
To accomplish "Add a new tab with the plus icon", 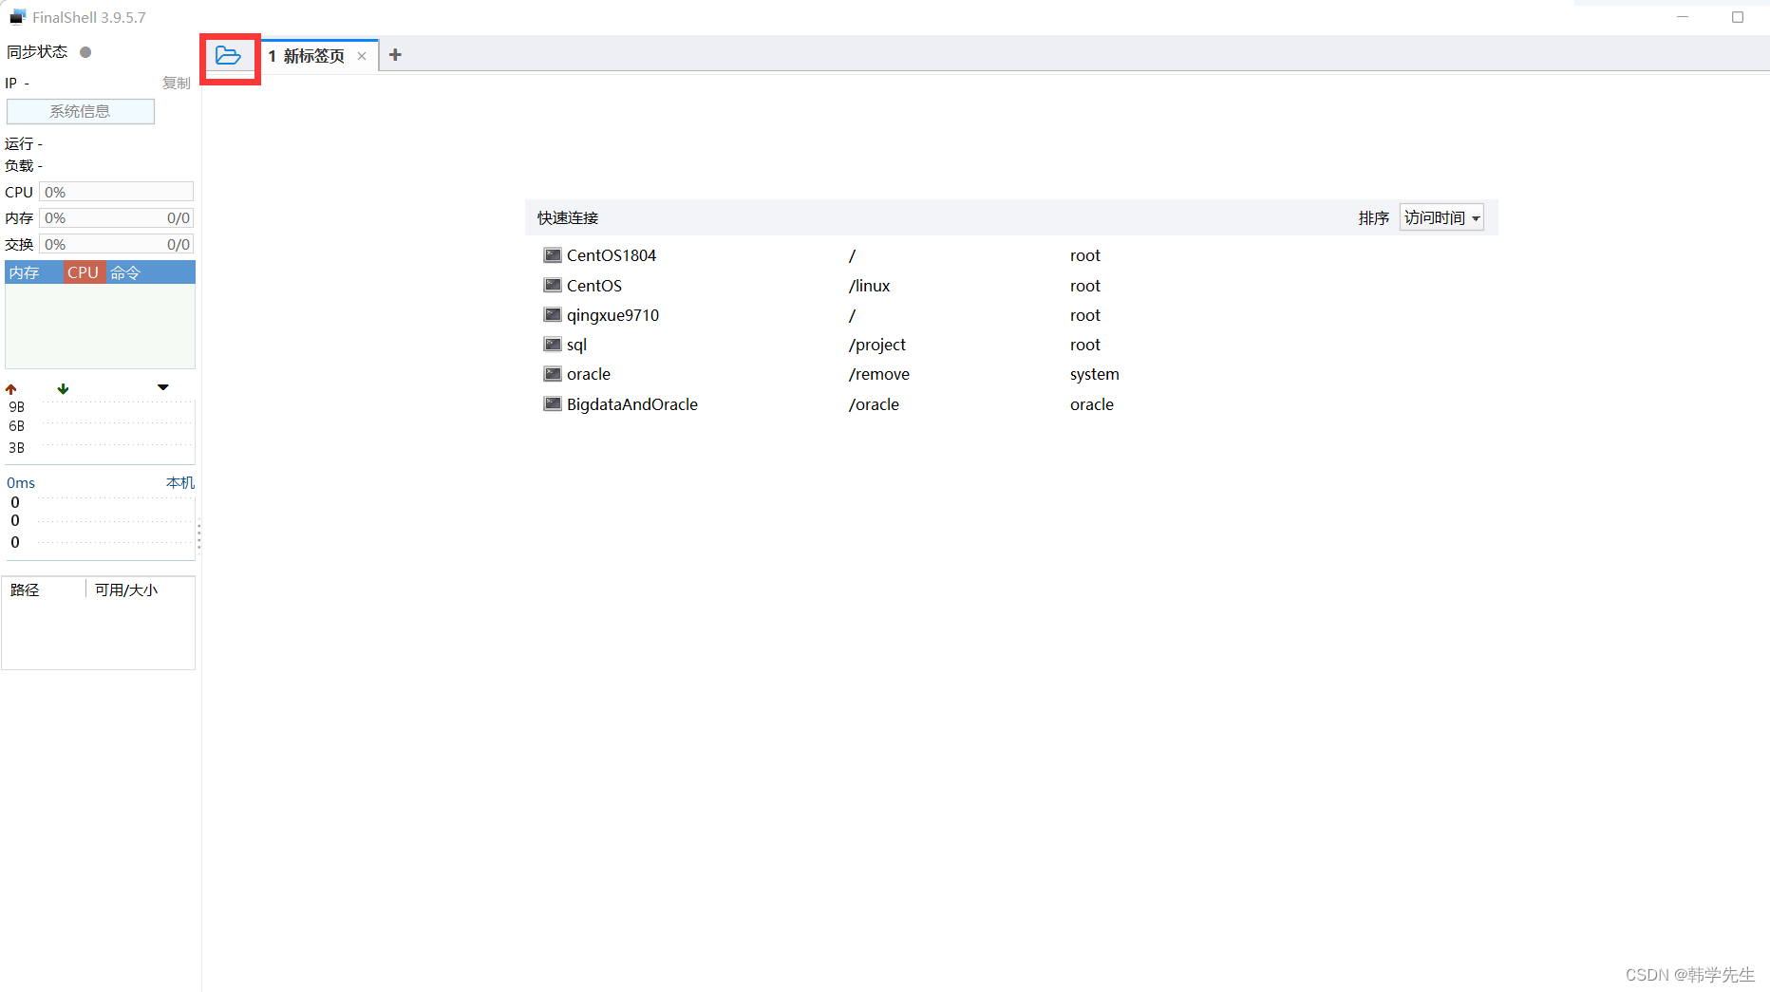I will (395, 55).
